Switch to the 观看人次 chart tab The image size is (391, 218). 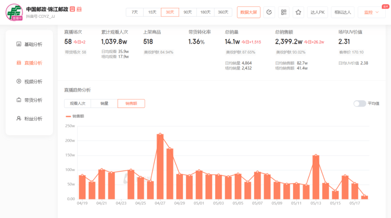pyautogui.click(x=77, y=104)
